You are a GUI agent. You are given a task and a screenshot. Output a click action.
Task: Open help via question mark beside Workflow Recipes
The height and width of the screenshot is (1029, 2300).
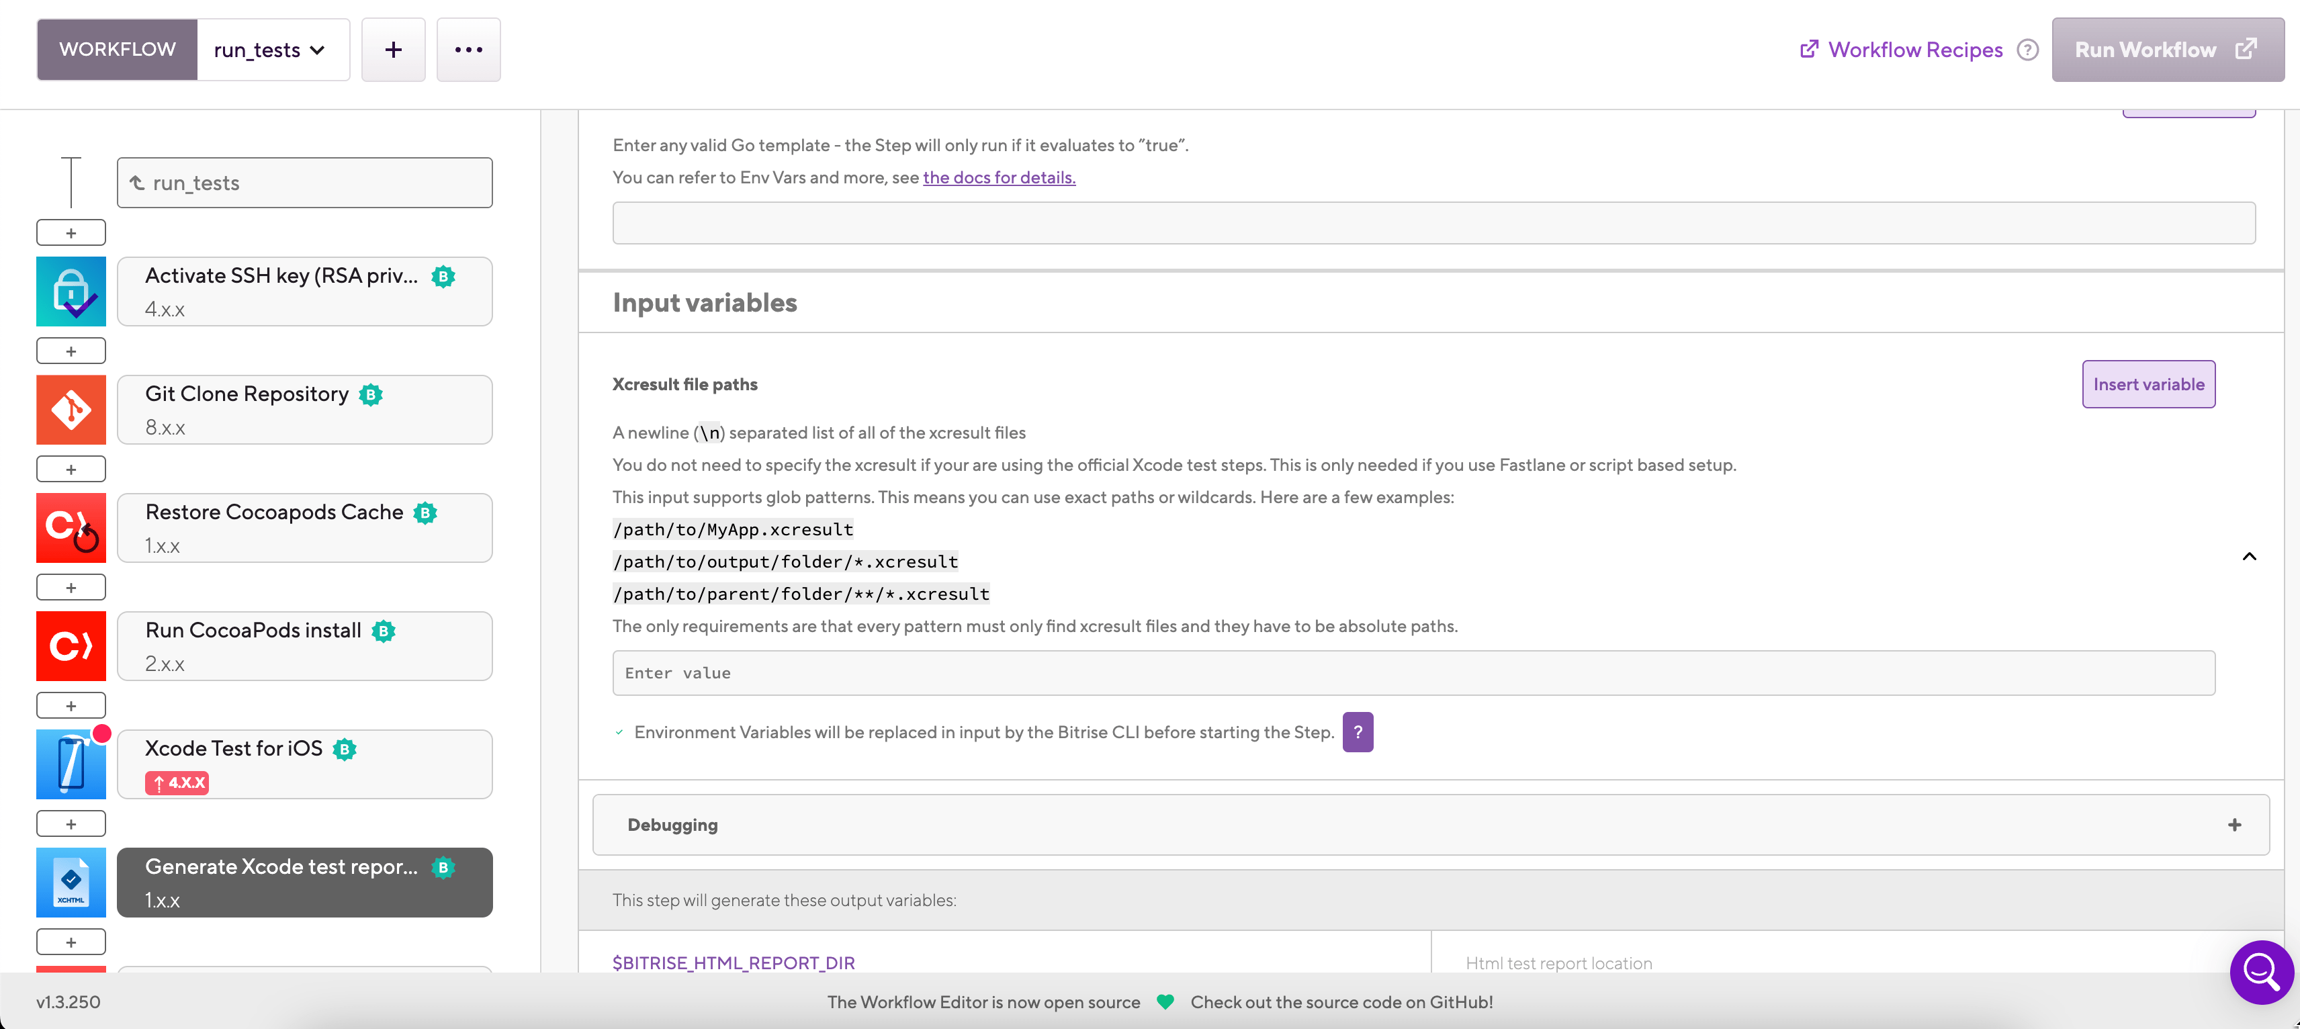(2028, 49)
